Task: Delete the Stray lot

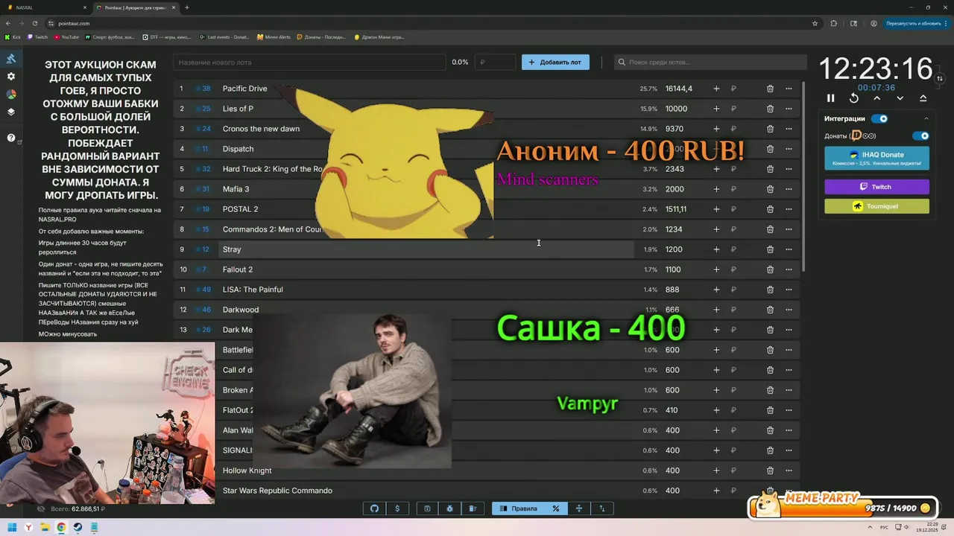Action: (x=770, y=249)
